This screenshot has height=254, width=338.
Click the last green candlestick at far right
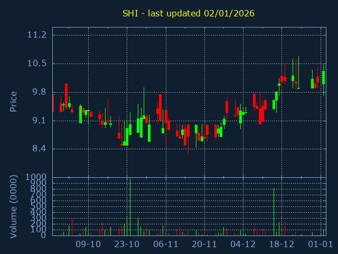[323, 77]
